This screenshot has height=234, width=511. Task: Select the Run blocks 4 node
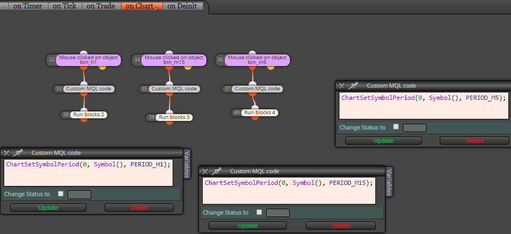pyautogui.click(x=260, y=113)
